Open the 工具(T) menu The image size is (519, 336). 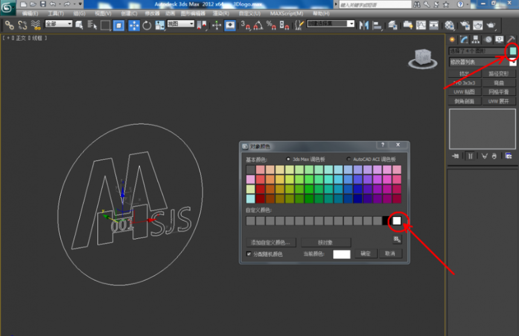[x=56, y=13]
